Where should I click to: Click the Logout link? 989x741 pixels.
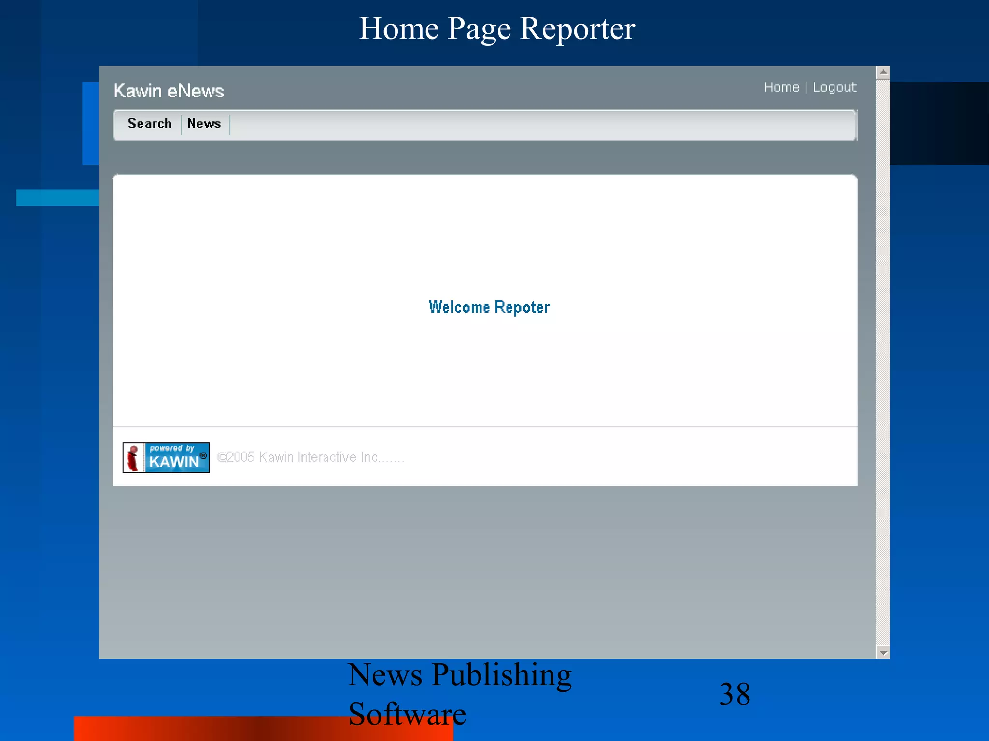834,87
